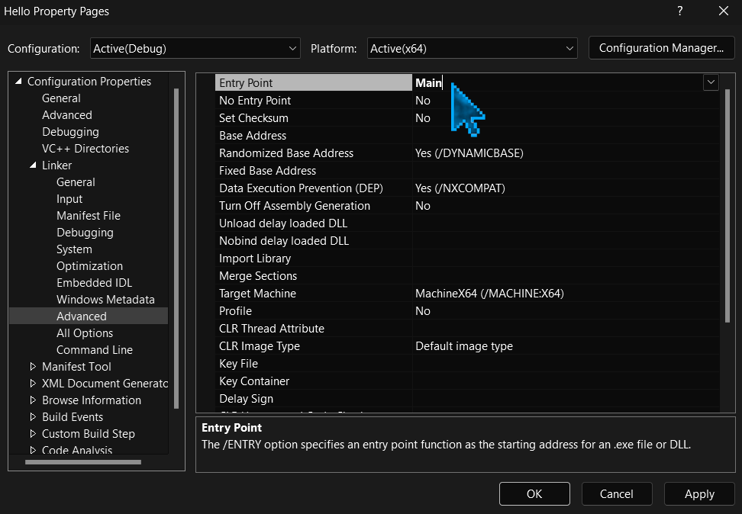Select the Embedded IDL page
The height and width of the screenshot is (514, 742).
[94, 283]
